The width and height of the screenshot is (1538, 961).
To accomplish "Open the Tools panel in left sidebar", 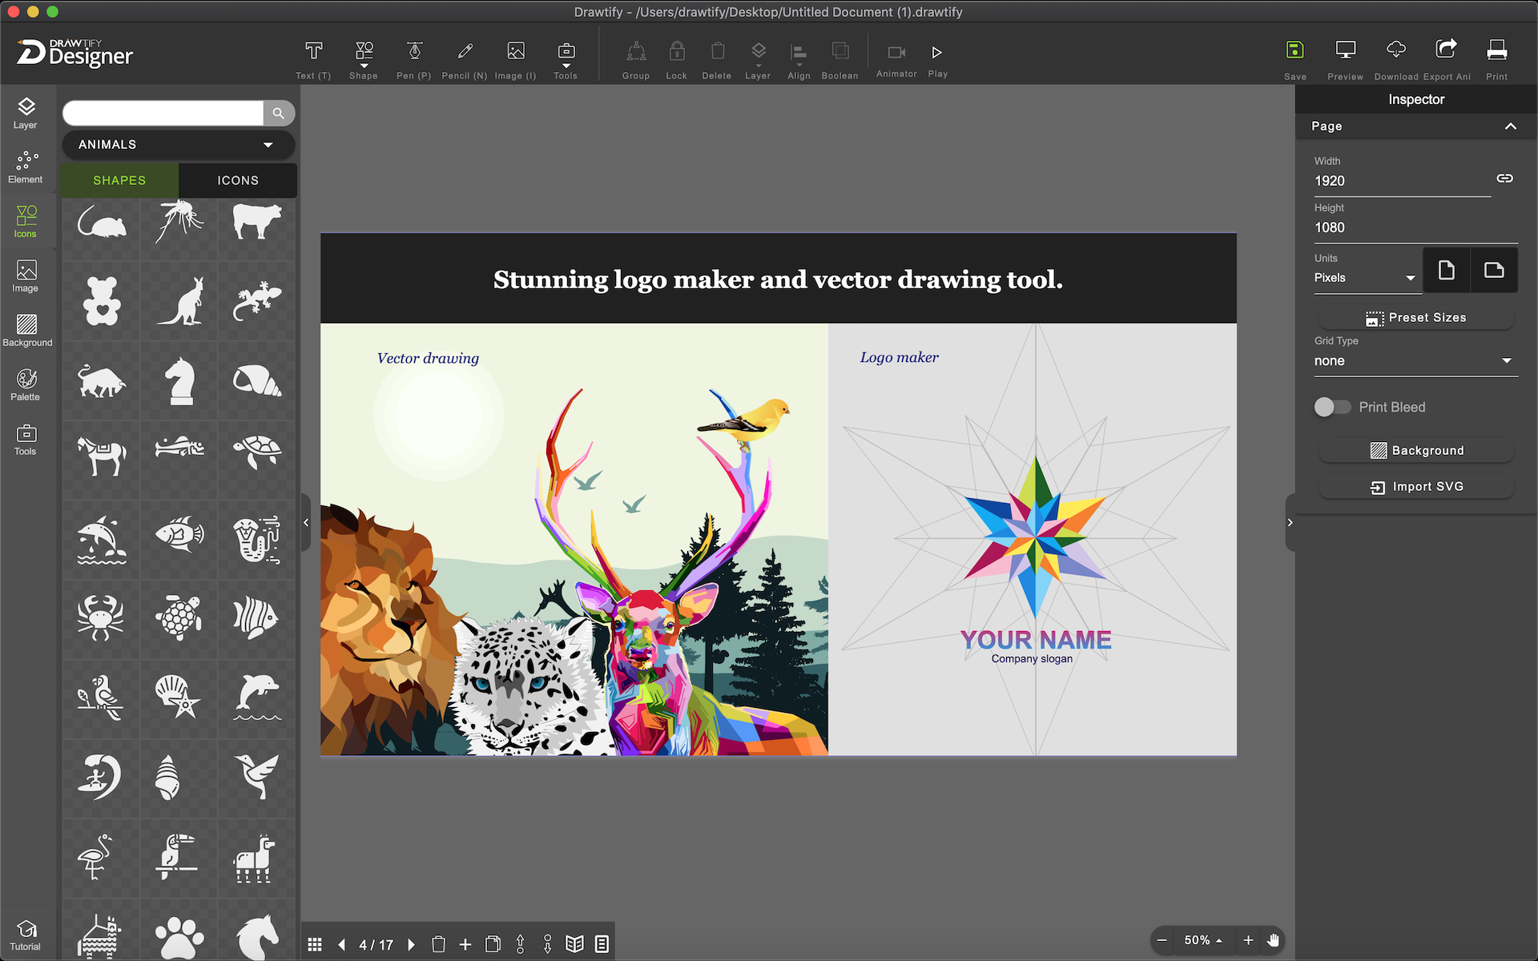I will point(26,440).
